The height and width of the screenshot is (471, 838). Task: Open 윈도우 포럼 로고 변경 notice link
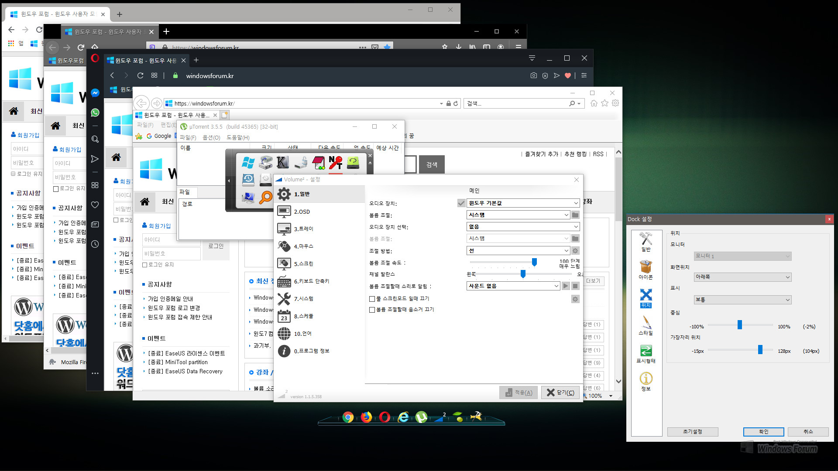(174, 308)
